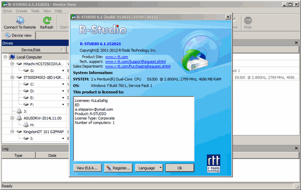Close the About R-STUDIO dialog
Viewport: 301px width, 190px height.
tap(228, 17)
